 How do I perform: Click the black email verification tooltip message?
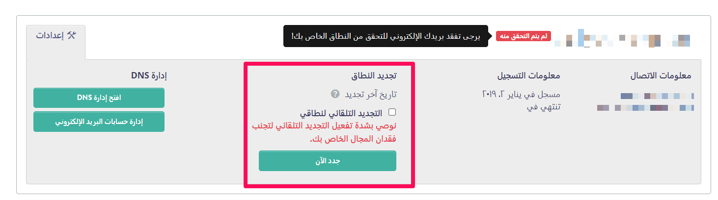386,36
